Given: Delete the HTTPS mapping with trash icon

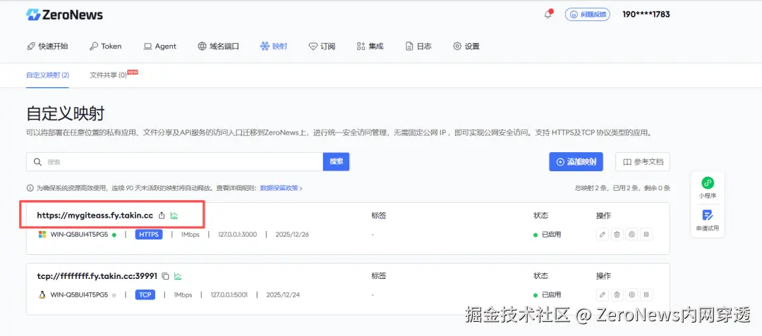Looking at the screenshot, I should 617,235.
